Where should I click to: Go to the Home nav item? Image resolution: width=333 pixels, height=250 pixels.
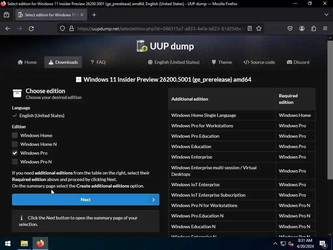(x=27, y=62)
